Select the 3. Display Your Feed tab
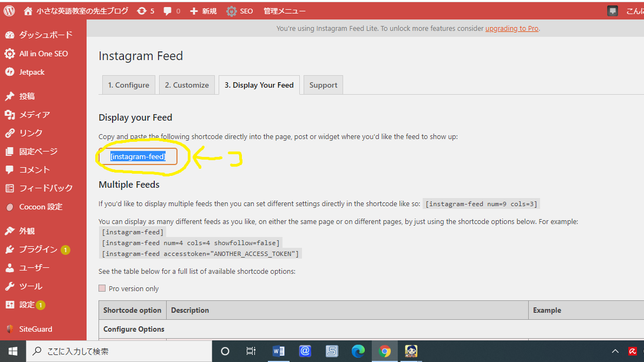 pyautogui.click(x=259, y=85)
